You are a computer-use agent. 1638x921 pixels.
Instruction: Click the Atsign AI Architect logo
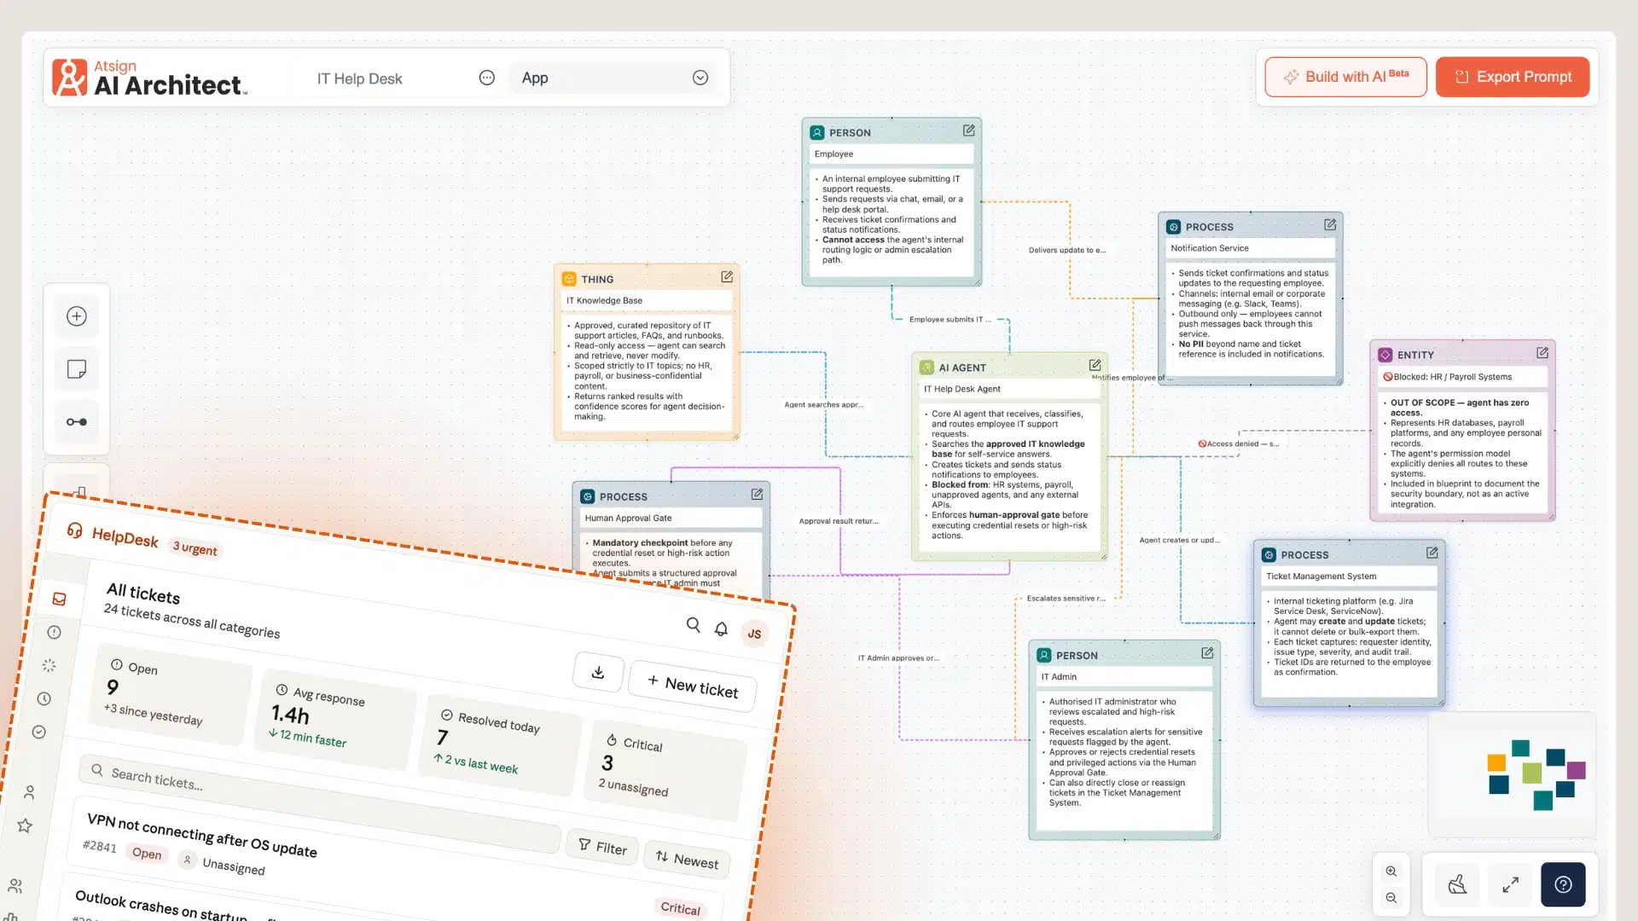pos(150,78)
